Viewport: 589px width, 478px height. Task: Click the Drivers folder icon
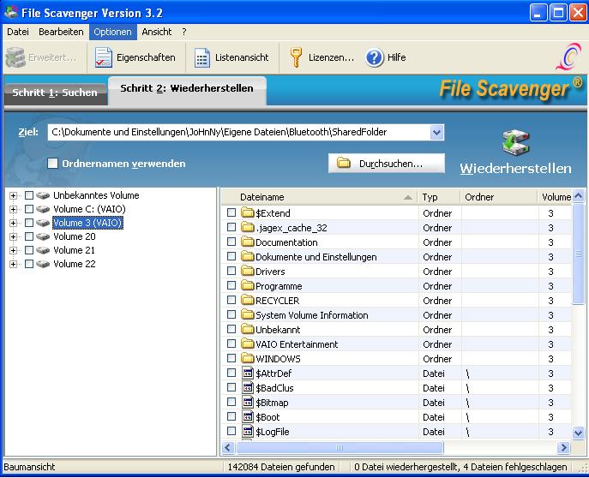tap(248, 271)
